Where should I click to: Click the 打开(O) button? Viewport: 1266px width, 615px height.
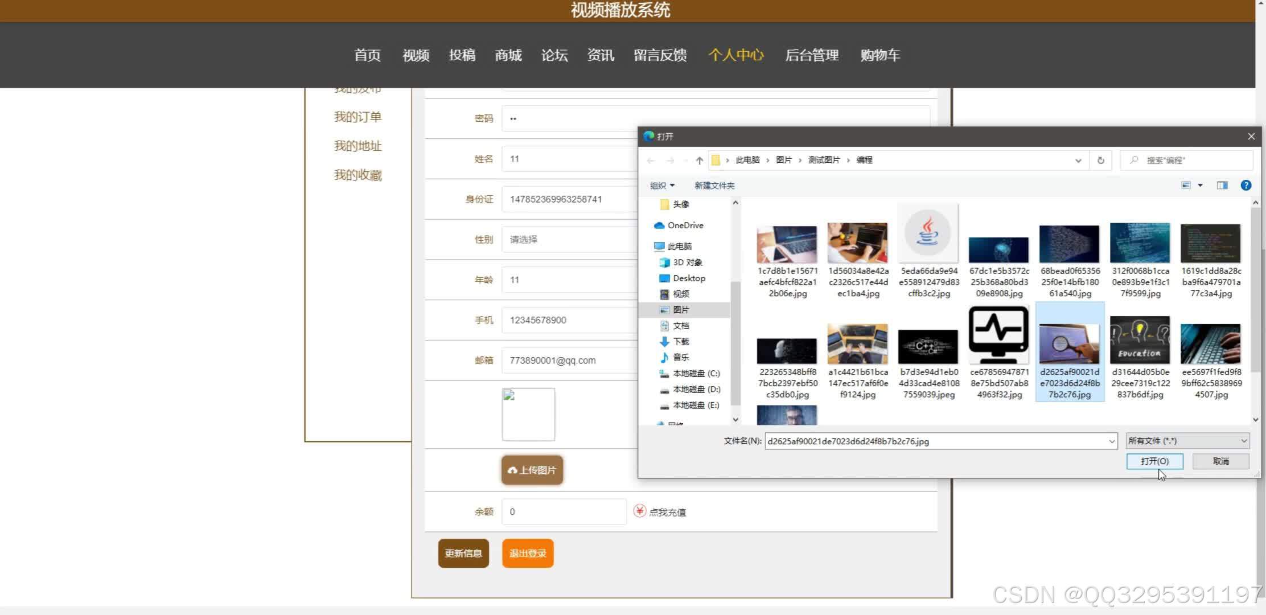point(1154,461)
